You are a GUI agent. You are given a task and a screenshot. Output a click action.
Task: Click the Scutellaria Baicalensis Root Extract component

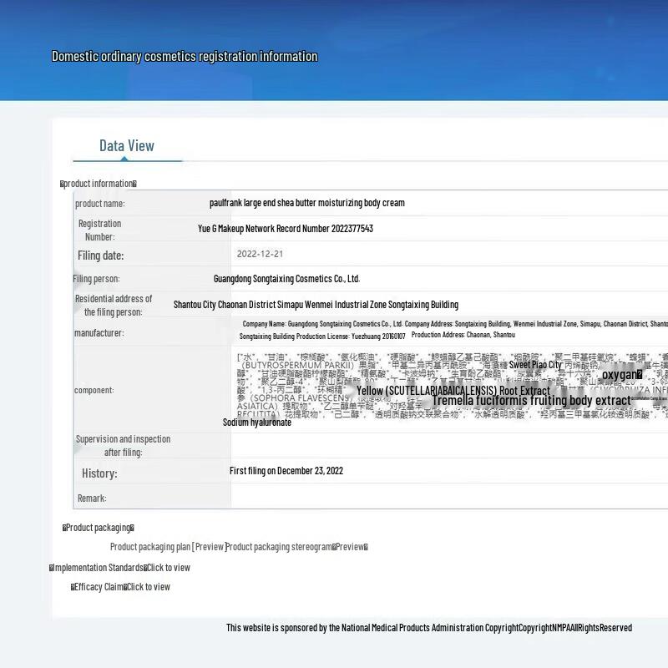click(x=453, y=391)
